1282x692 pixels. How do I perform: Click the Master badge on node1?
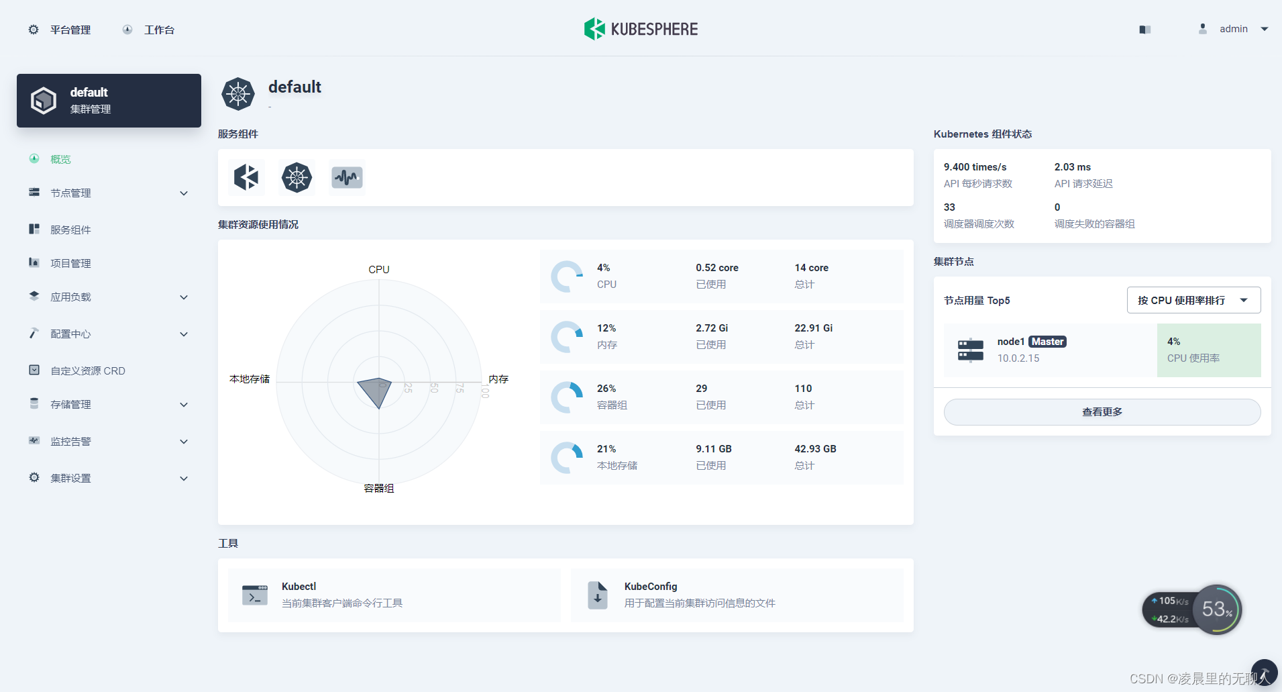(1047, 342)
